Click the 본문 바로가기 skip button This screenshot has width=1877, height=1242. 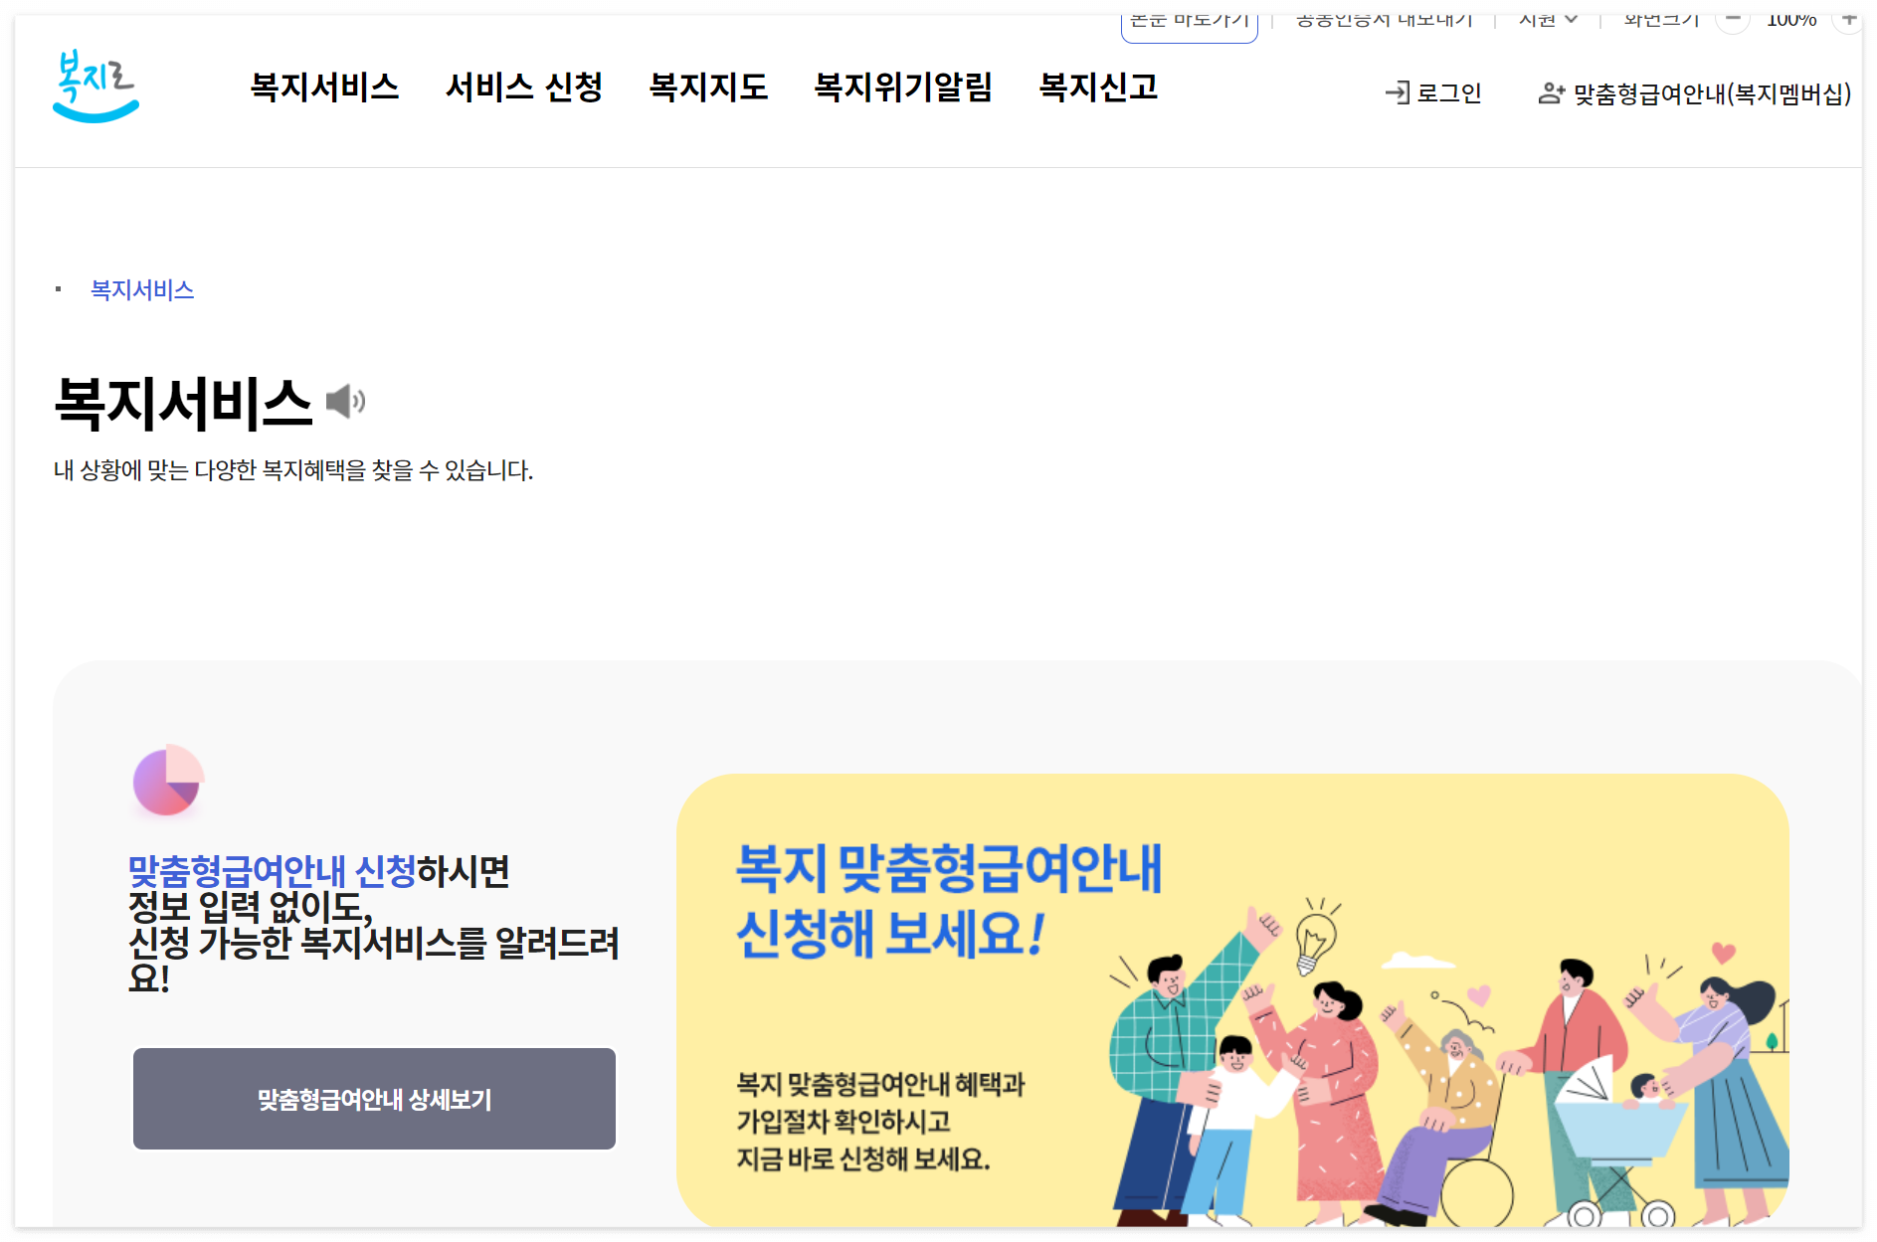click(1190, 22)
